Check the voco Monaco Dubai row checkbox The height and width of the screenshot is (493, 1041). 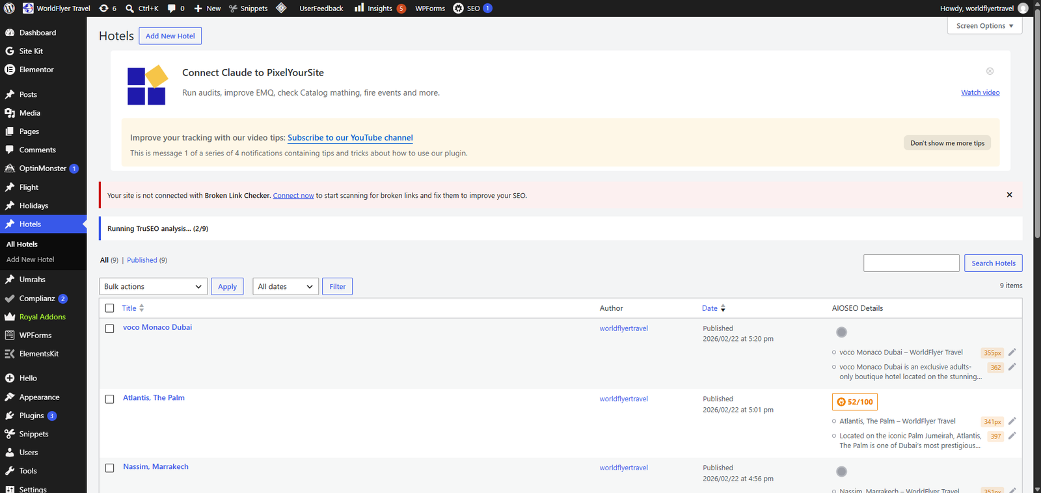(109, 328)
